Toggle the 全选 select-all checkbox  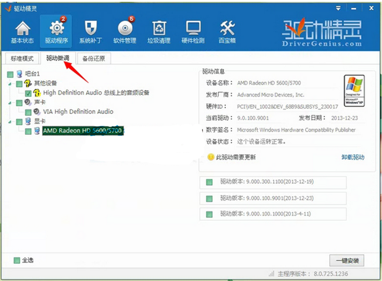pyautogui.click(x=17, y=260)
